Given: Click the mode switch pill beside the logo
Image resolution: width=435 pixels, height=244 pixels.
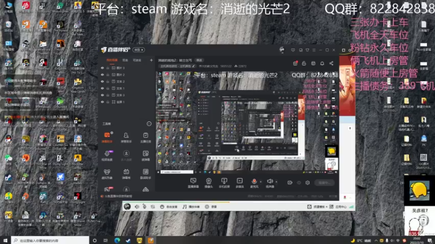Looking at the screenshot, I should (x=139, y=50).
